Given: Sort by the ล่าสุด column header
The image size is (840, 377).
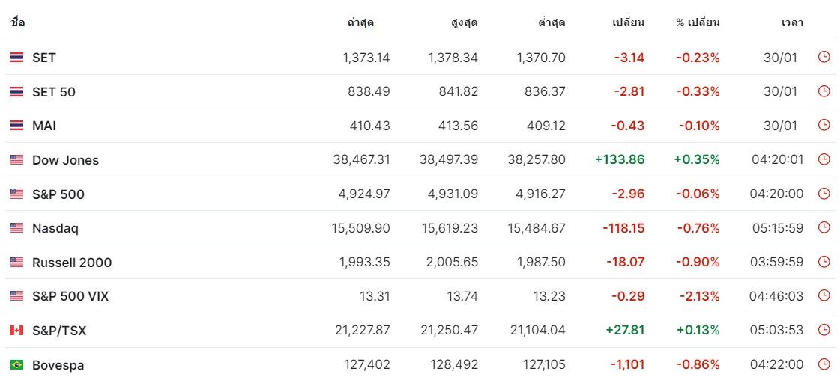Looking at the screenshot, I should point(360,23).
